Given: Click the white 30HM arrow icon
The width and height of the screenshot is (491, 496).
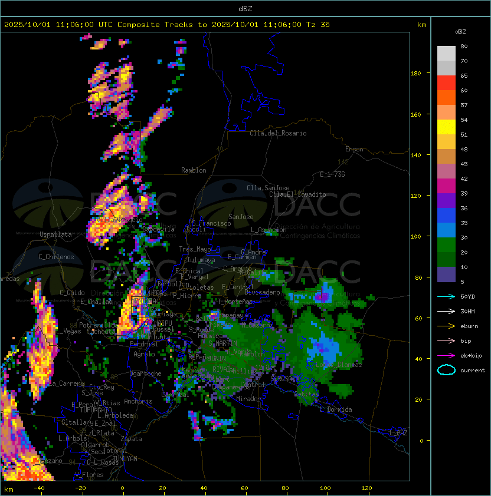Looking at the screenshot, I should [446, 311].
